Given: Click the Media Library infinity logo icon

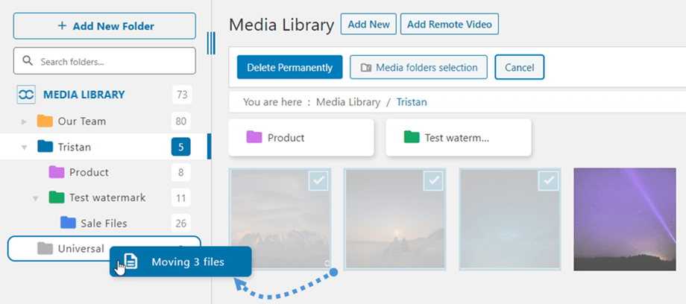Looking at the screenshot, I should tap(27, 95).
